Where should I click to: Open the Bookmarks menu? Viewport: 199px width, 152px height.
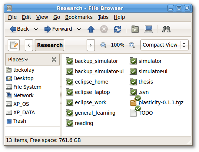tap(79, 17)
